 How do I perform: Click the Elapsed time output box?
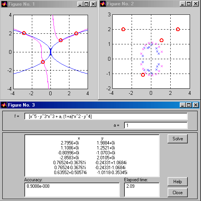pyautogui.click(x=142, y=190)
